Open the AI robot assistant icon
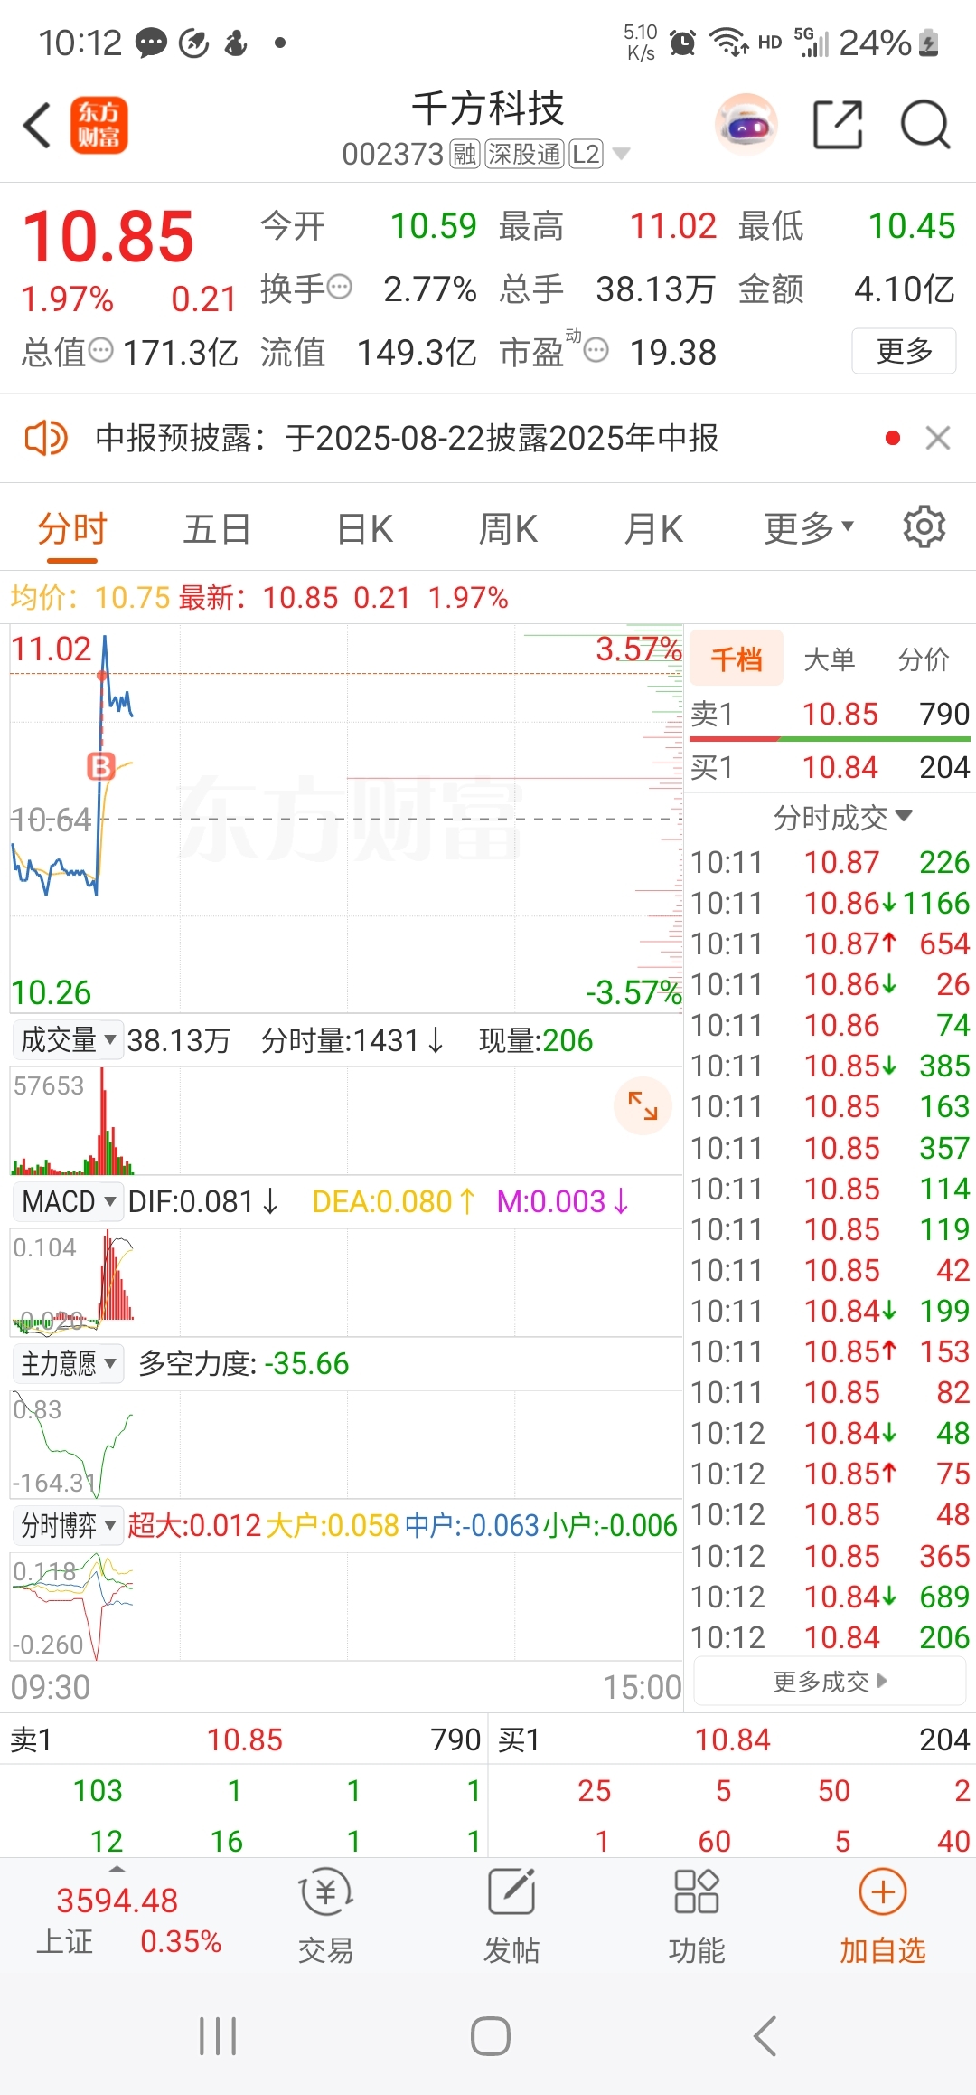Image resolution: width=976 pixels, height=2095 pixels. (746, 125)
